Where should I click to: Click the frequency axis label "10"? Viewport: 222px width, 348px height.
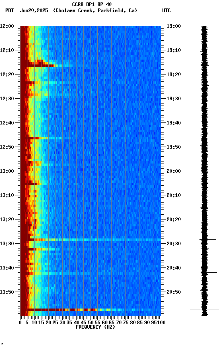click(x=34, y=323)
